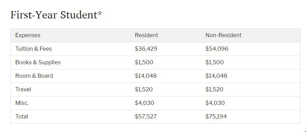Click Non-Resident Room & Board $14,048
The width and height of the screenshot is (306, 132).
tap(216, 76)
